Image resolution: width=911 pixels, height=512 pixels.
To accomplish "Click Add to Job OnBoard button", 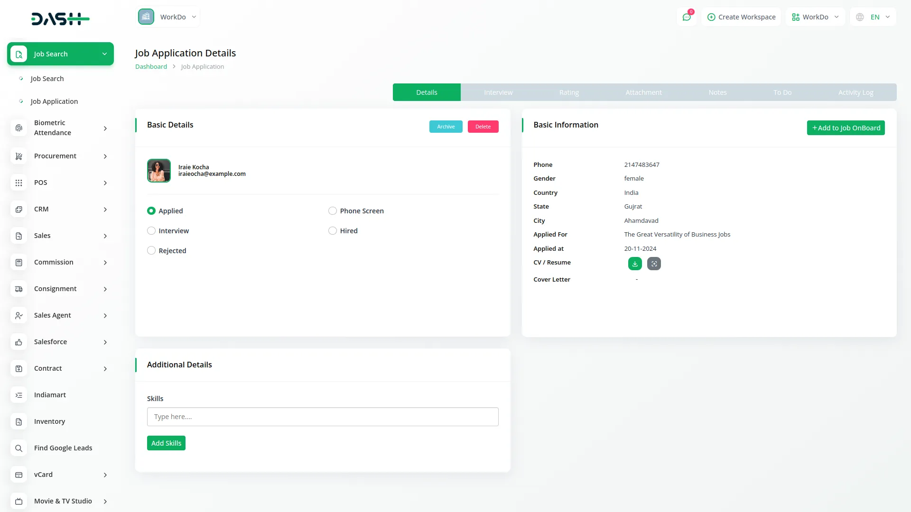I will (x=846, y=128).
